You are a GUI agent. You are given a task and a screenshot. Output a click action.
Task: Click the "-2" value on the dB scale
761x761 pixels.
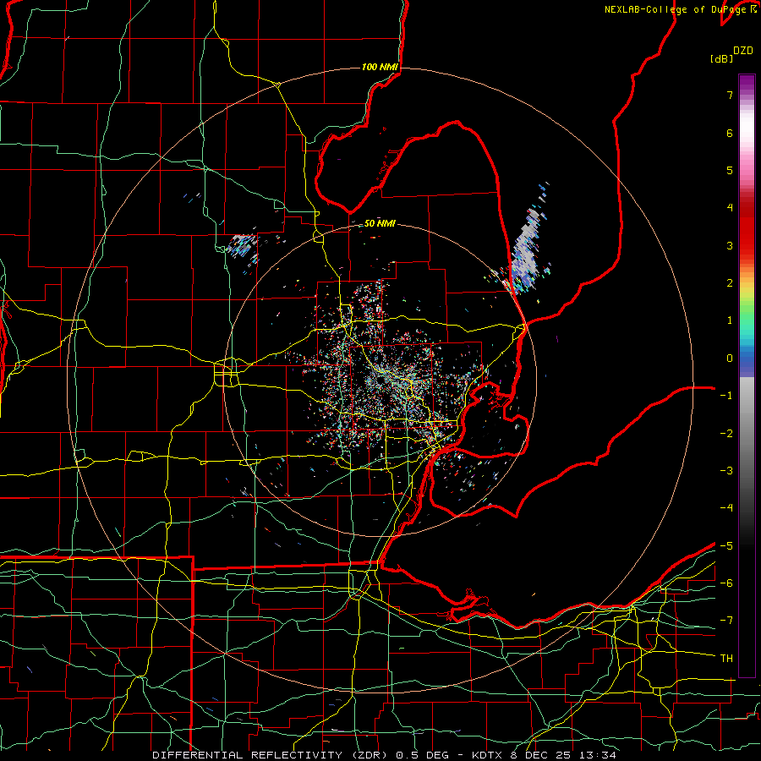pos(726,434)
